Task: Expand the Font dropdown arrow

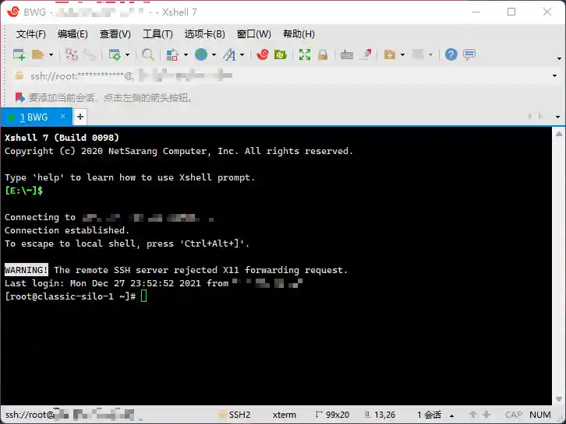Action: click(242, 54)
